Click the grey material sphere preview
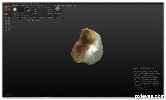 pos(58,9)
